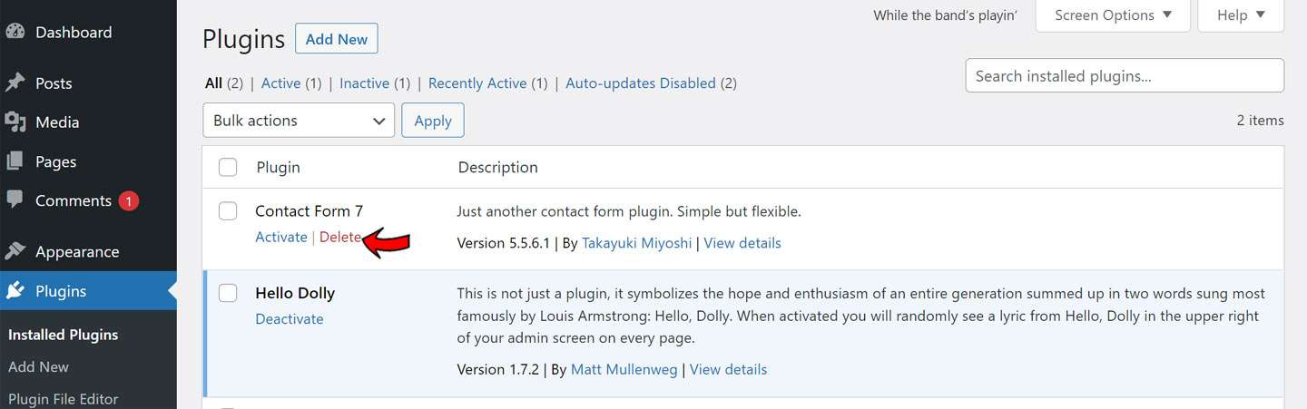Open Plugin File Editor submenu item

pyautogui.click(x=64, y=399)
